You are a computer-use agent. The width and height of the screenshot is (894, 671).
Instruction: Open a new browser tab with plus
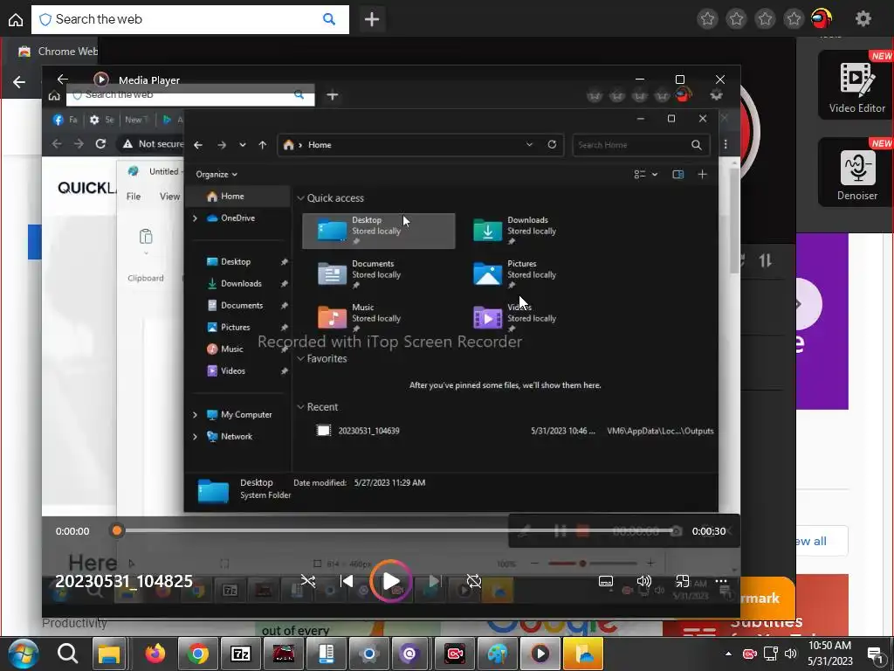372,19
